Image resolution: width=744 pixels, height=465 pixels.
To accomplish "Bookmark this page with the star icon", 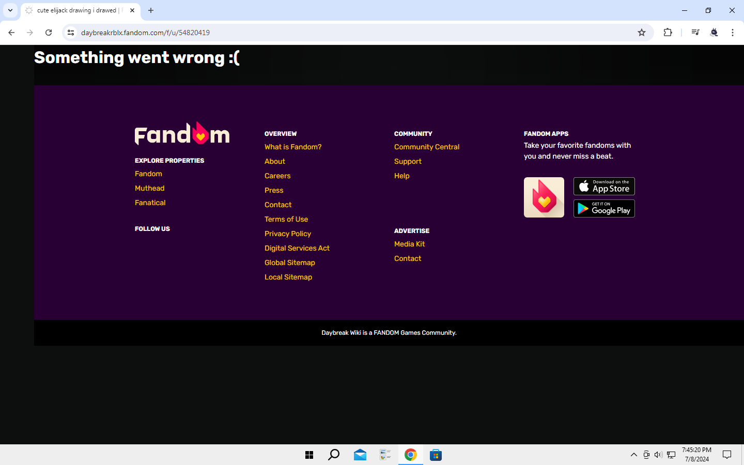I will 641,33.
